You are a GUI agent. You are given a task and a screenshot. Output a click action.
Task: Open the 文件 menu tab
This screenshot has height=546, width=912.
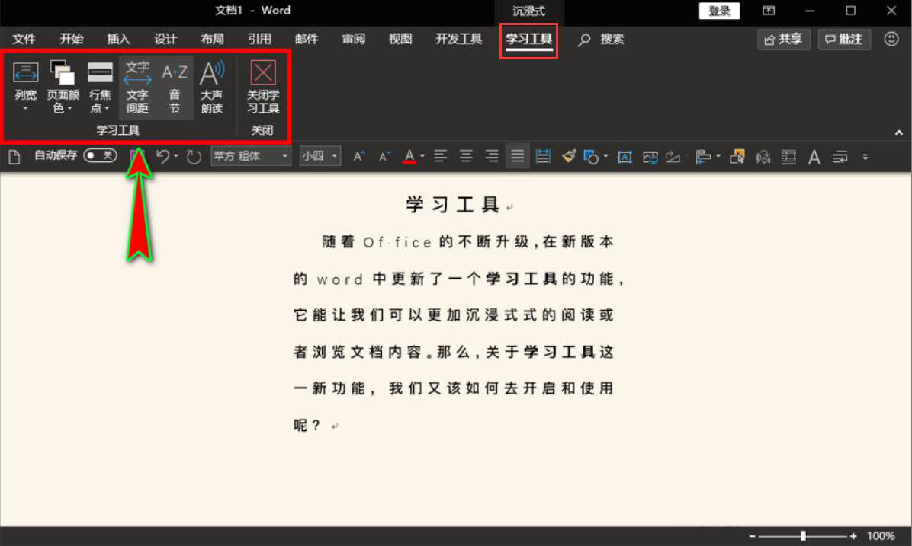24,39
